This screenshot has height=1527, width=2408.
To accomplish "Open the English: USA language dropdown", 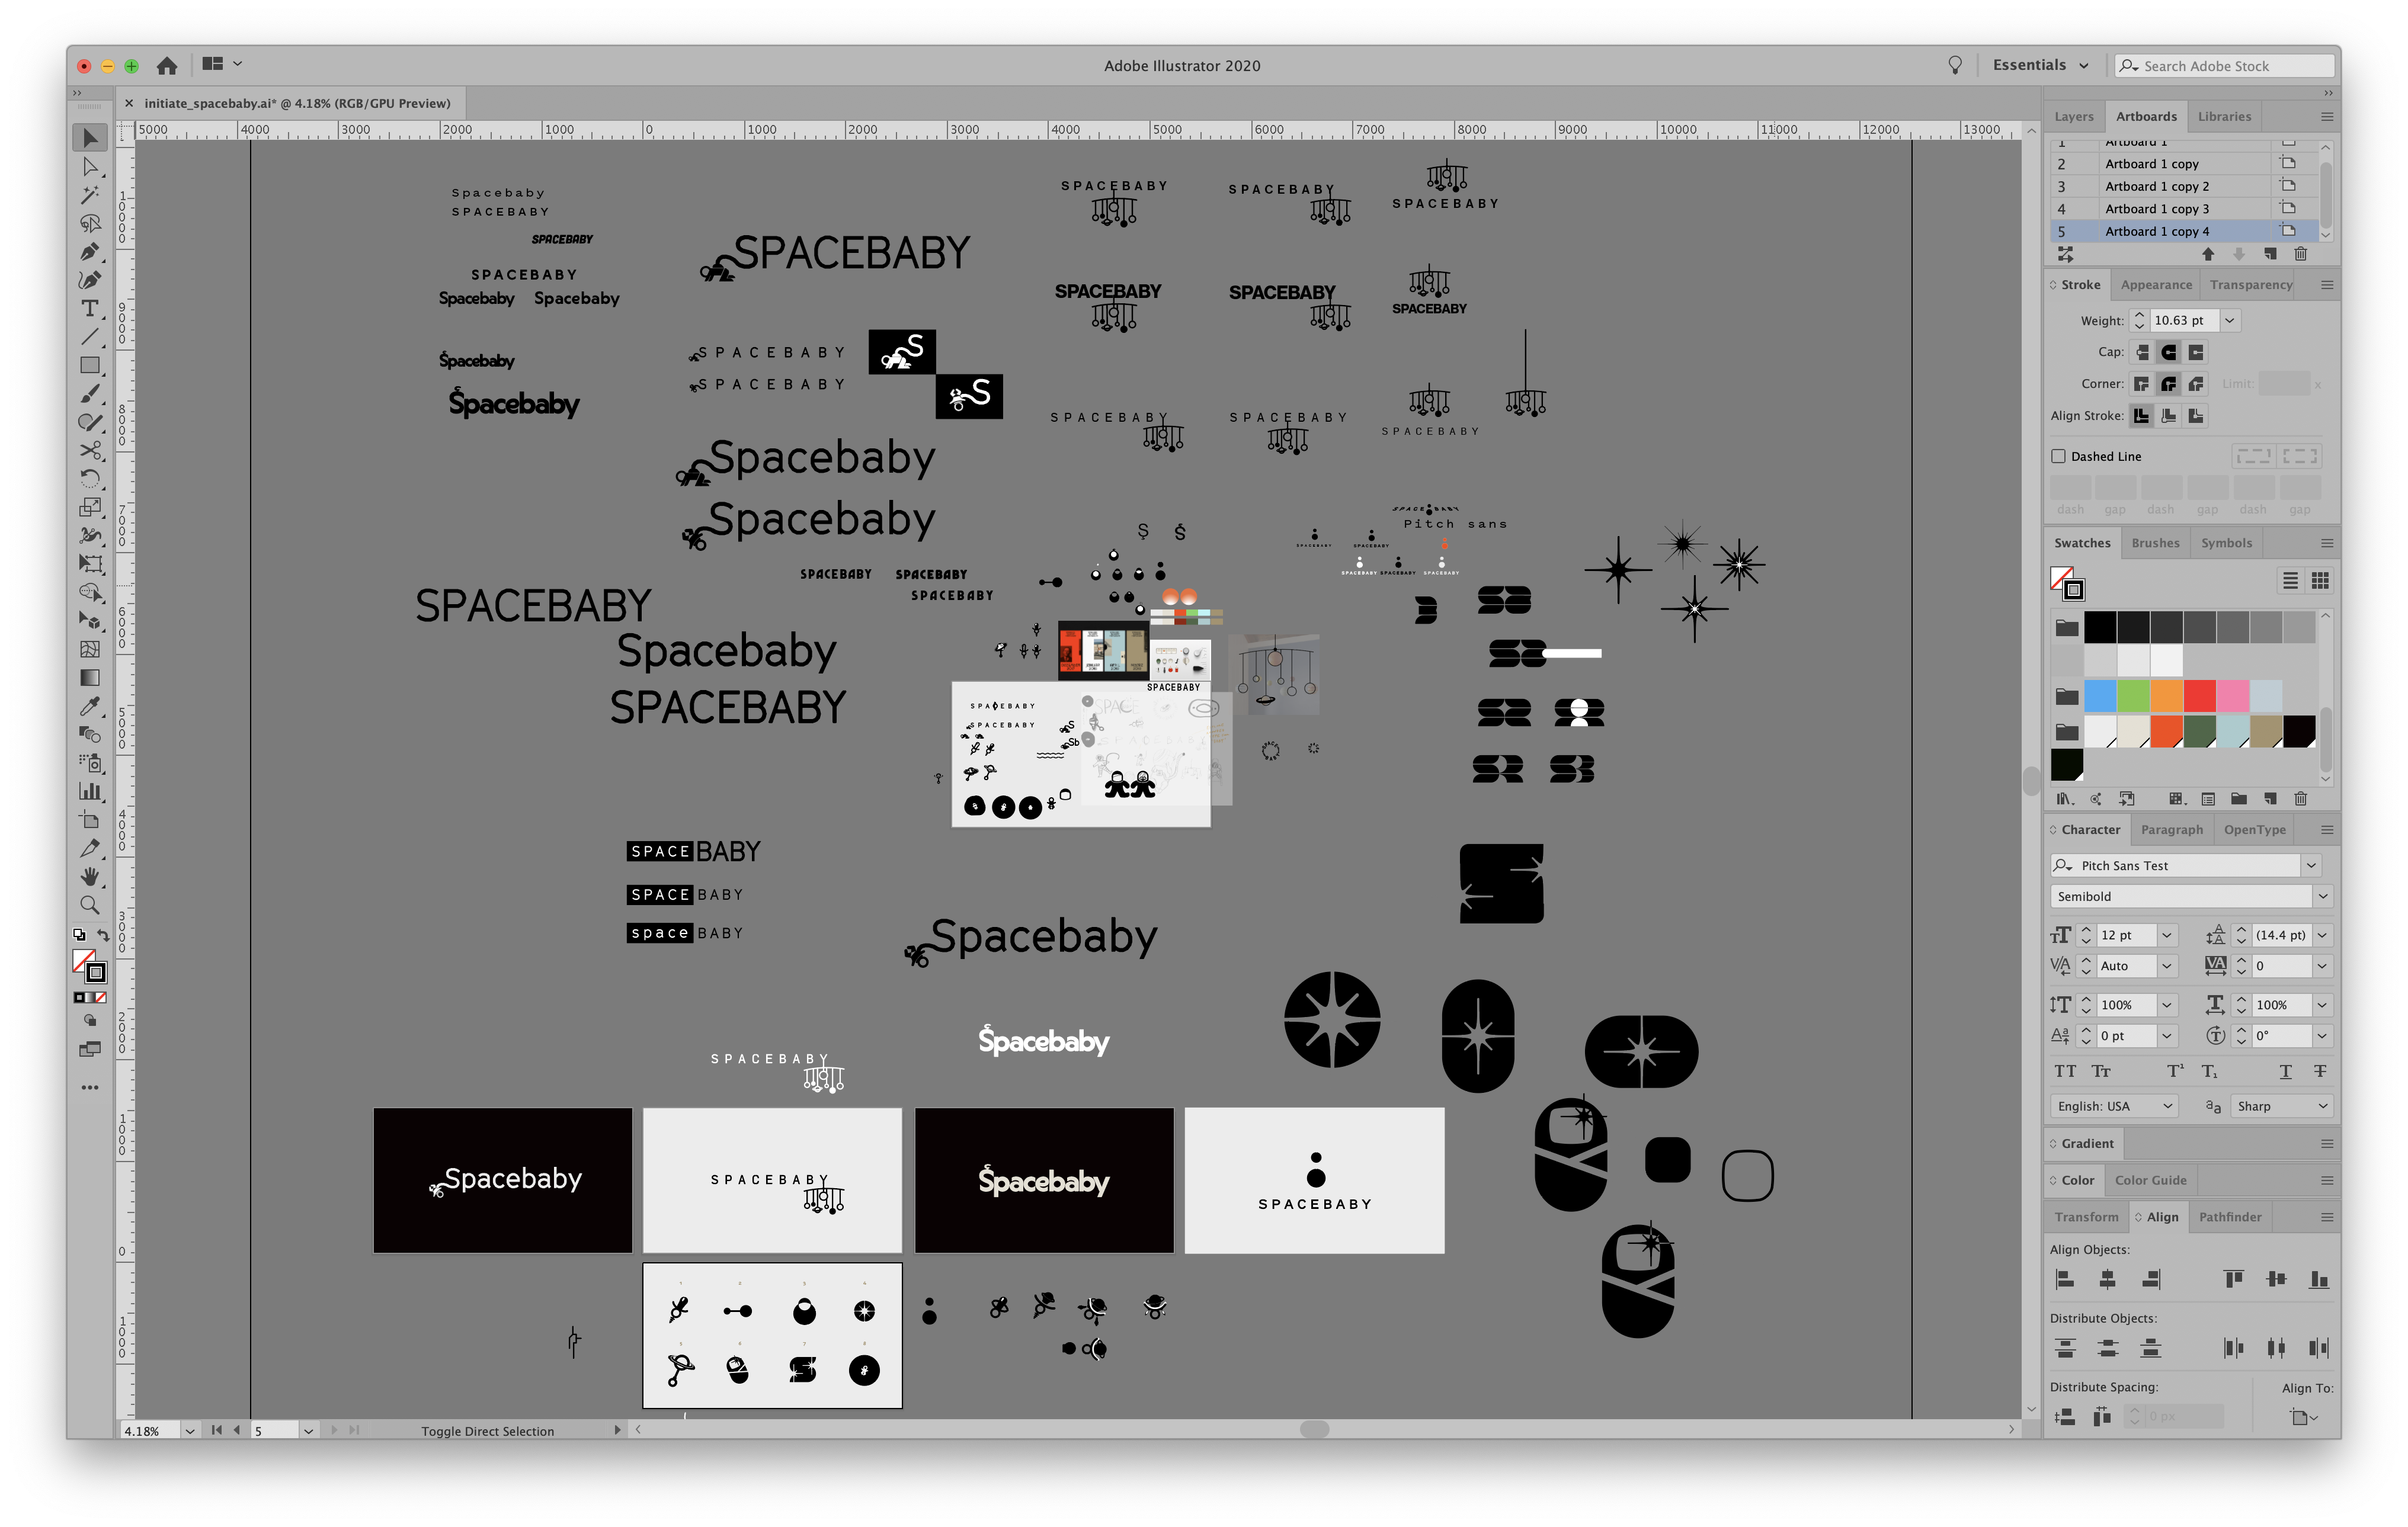I will (x=2113, y=1106).
